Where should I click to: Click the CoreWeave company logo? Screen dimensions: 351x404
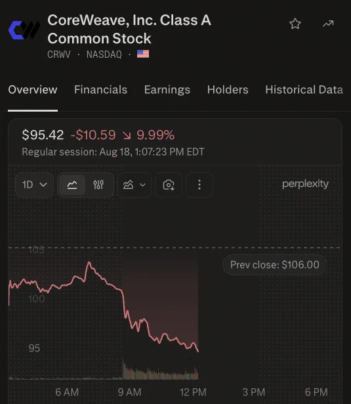[24, 30]
